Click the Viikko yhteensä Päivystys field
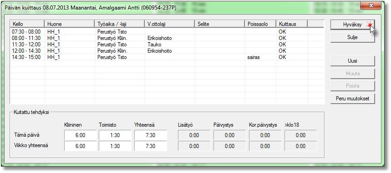The width and height of the screenshot is (391, 173). [230, 146]
